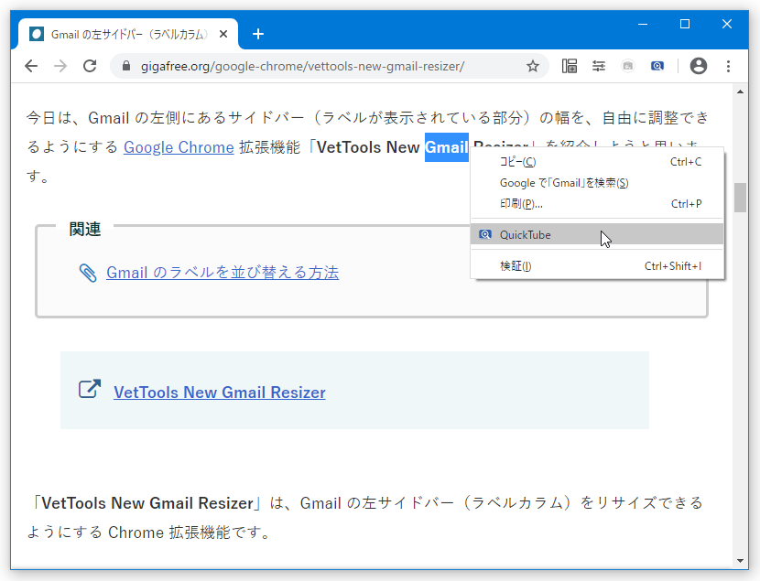Close the Gmail sidebar article tab
The height and width of the screenshot is (581, 760).
coord(223,34)
